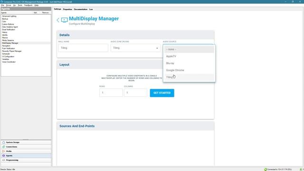
Task: Switch to the Properties tab
Action: pos(67,9)
